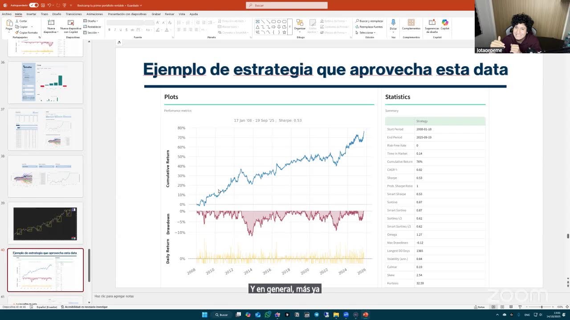This screenshot has width=570, height=320.
Task: Click the taskbar Buscar search box
Action: [221, 315]
